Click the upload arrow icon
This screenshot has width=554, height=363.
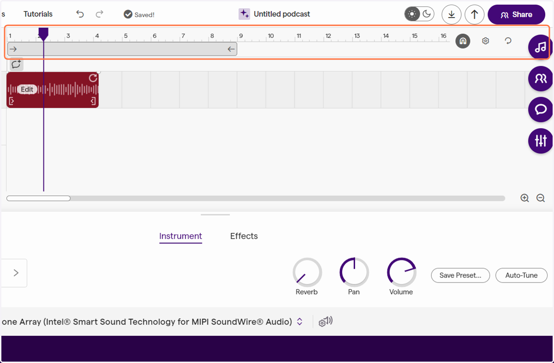click(x=474, y=14)
